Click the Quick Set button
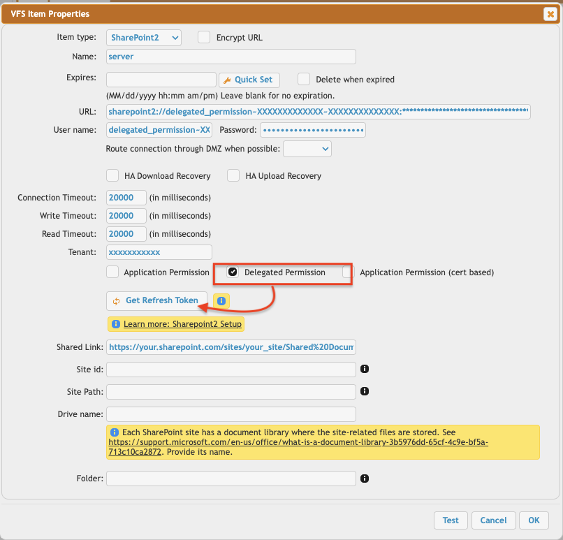Image resolution: width=563 pixels, height=540 pixels. [249, 80]
